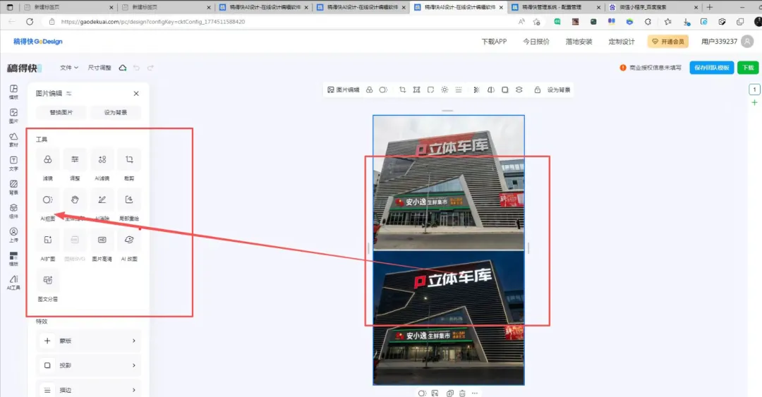
Task: Select the 图文分层 layer-split tool
Action: click(x=48, y=286)
